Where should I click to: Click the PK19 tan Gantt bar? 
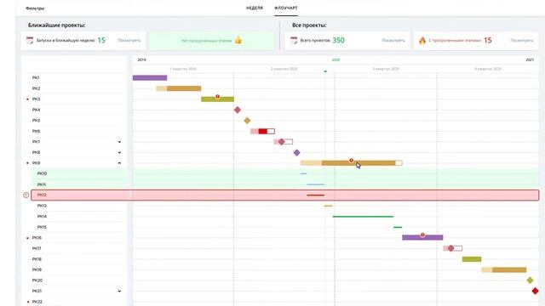pos(503,269)
